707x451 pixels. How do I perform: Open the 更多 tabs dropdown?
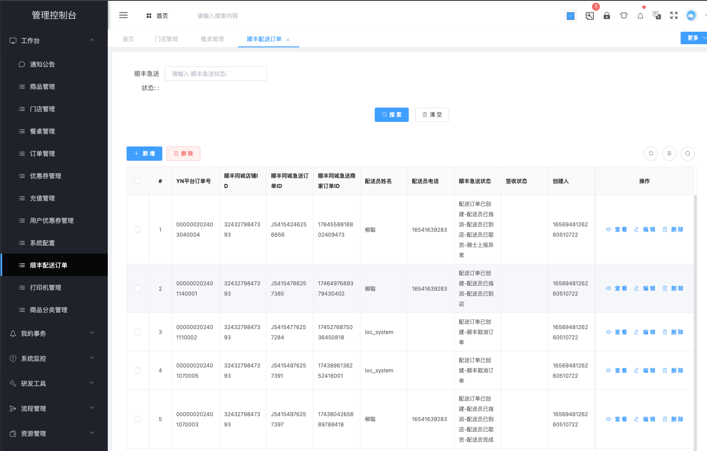pyautogui.click(x=694, y=38)
